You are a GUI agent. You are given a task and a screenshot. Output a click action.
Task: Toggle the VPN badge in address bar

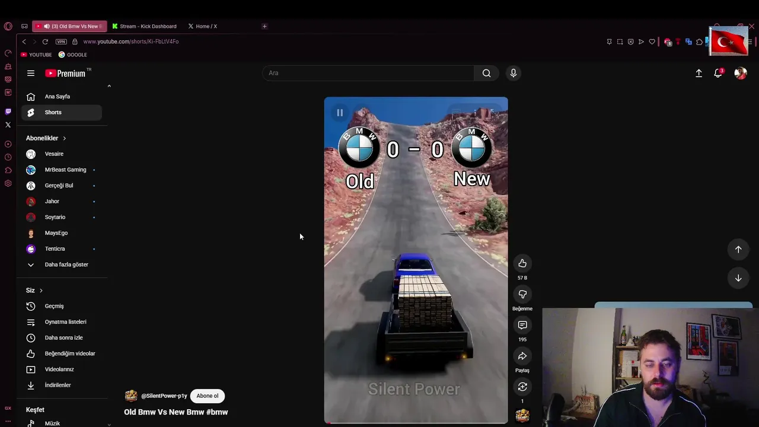click(x=61, y=42)
